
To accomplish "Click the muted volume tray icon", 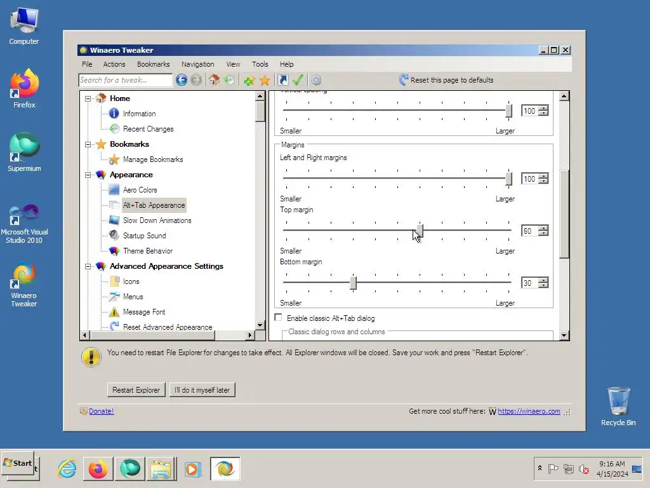I will pos(584,470).
